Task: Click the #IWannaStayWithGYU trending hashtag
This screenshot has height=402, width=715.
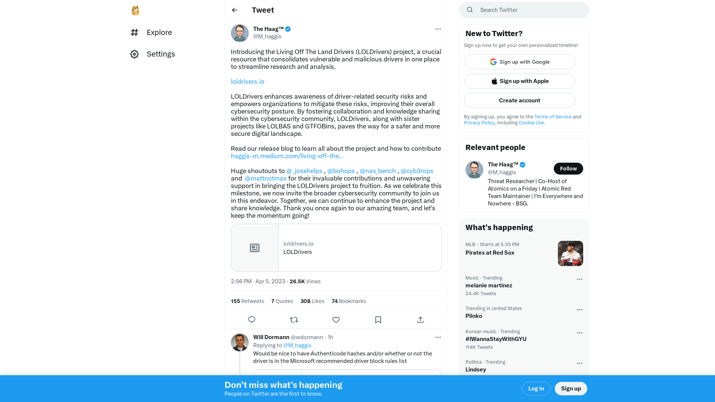Action: (496, 339)
